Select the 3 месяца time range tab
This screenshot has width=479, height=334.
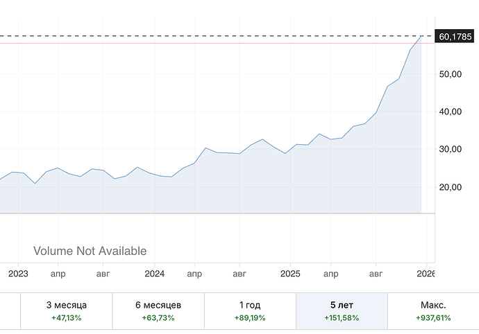pos(67,311)
